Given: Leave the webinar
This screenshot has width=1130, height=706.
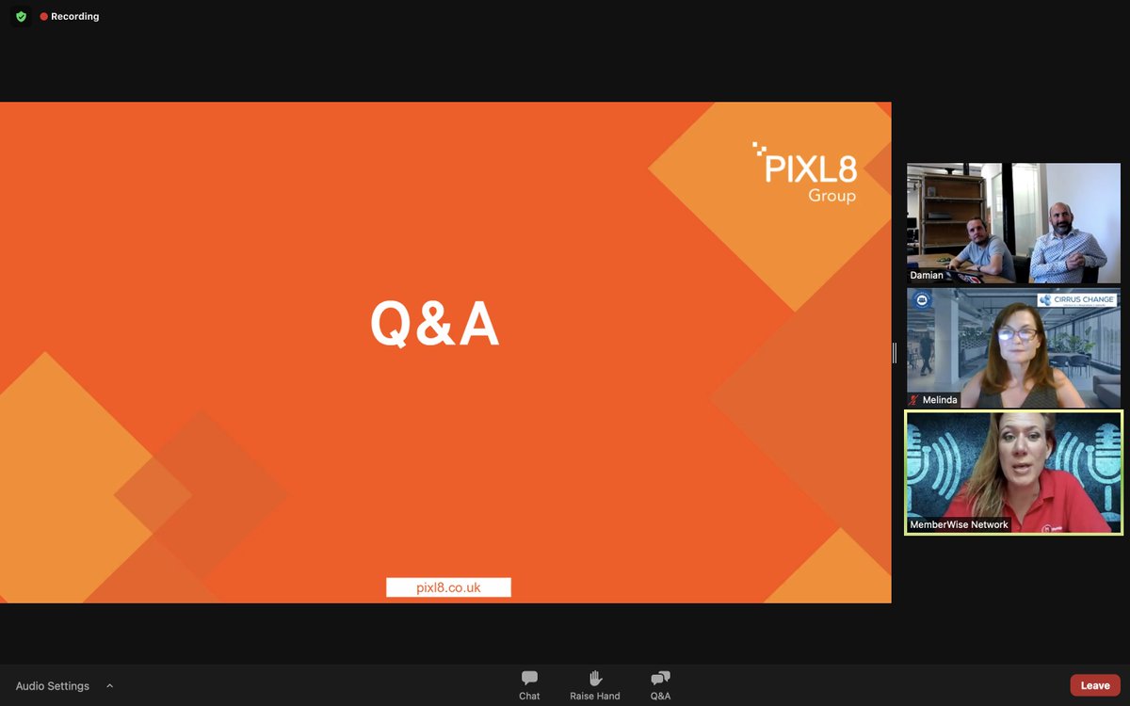Looking at the screenshot, I should 1095,685.
